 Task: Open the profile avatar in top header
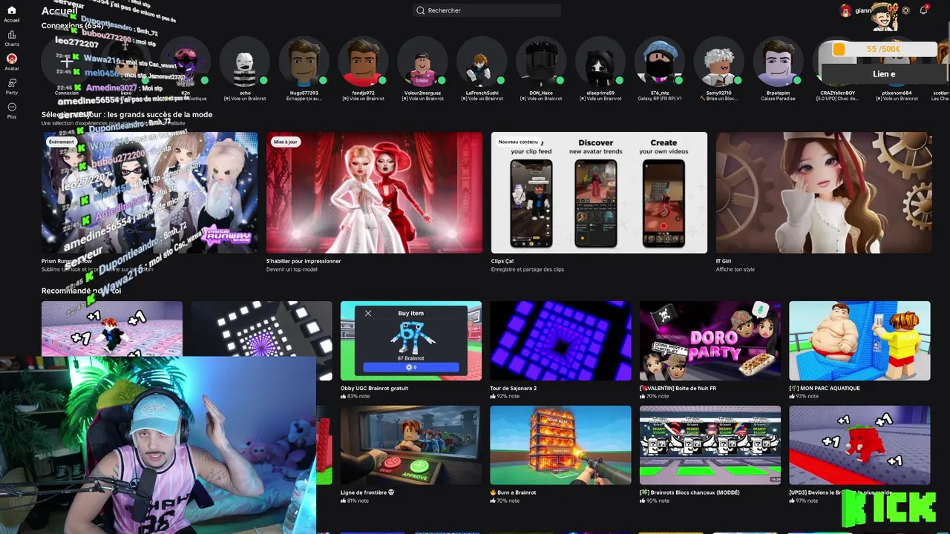[845, 10]
